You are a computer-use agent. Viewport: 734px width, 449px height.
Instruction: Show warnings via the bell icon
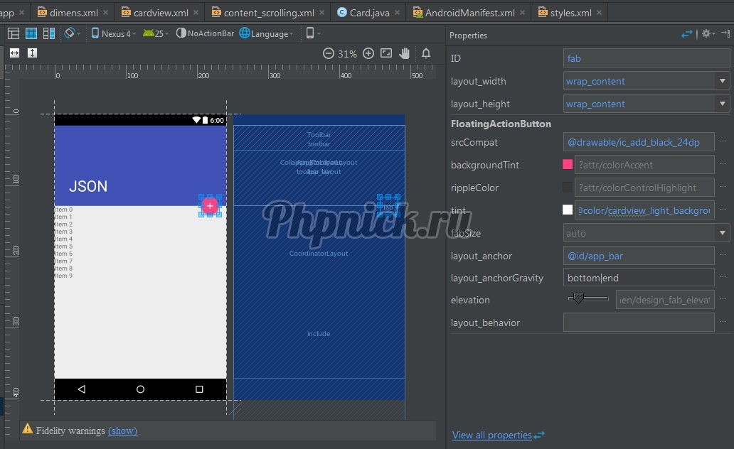click(x=426, y=53)
